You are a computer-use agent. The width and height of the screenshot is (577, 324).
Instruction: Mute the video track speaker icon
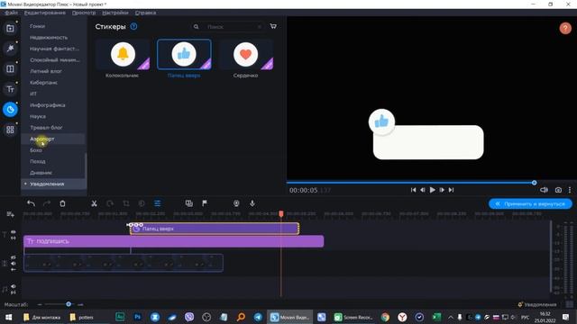tap(14, 264)
